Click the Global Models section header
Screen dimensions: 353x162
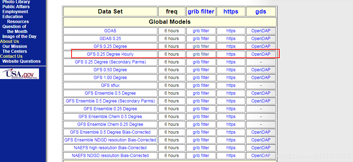coord(170,22)
